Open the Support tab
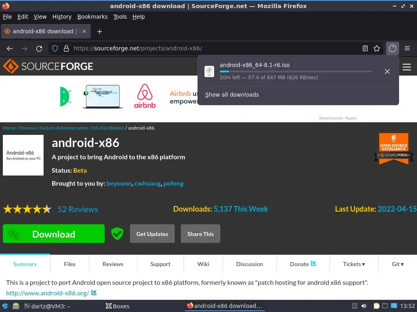 click(160, 264)
